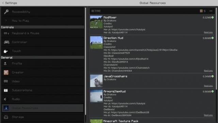
Task: Click green status dot for JavaCrosshairs
Action: click(x=213, y=76)
